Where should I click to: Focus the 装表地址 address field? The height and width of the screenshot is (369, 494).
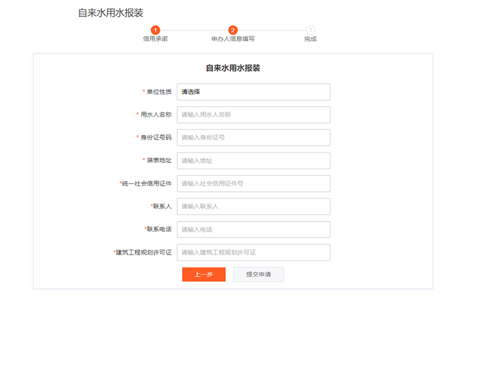click(253, 160)
